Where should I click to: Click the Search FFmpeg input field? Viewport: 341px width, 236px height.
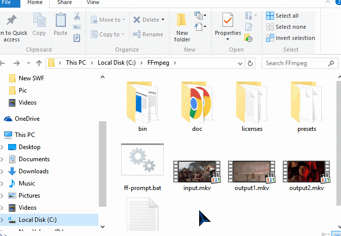coord(299,63)
